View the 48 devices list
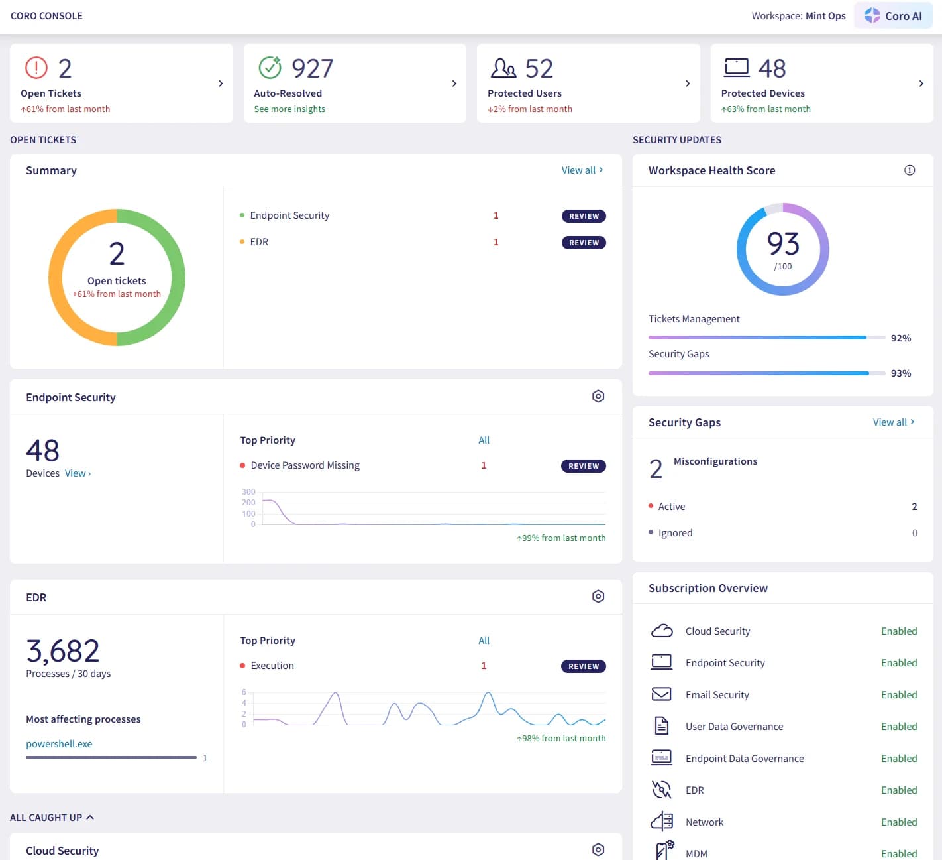This screenshot has height=860, width=942. tap(78, 473)
